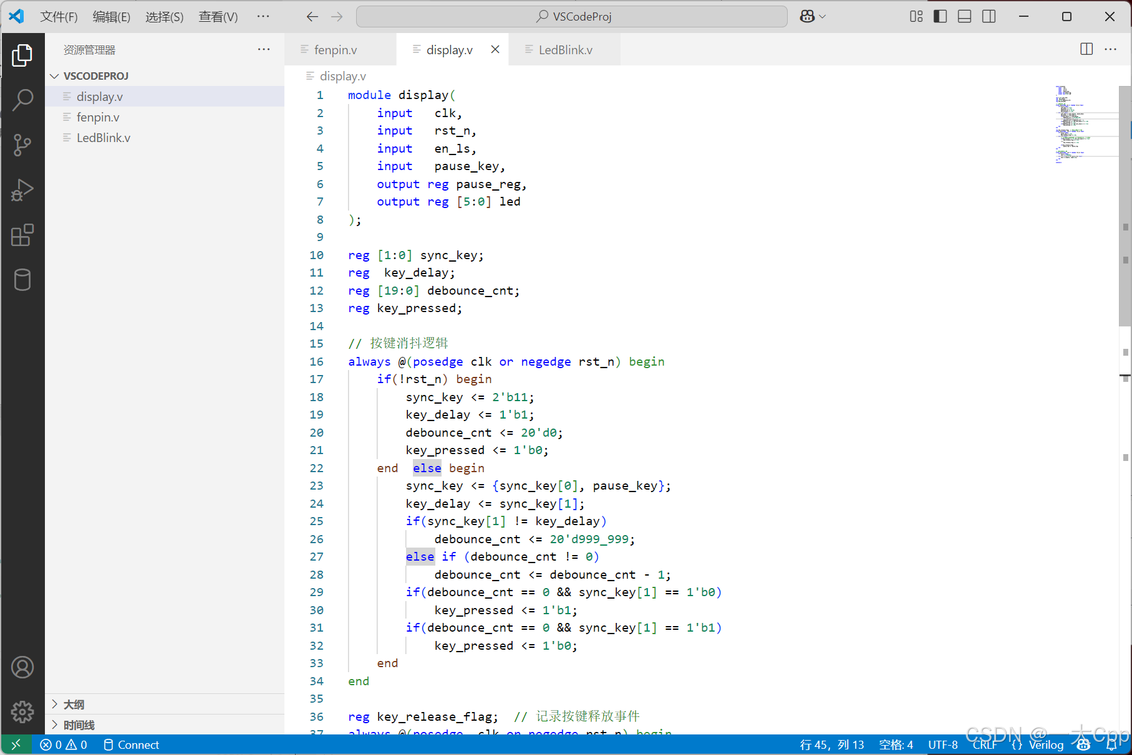
Task: Go to line via 行 45, 列 13
Action: [x=832, y=744]
